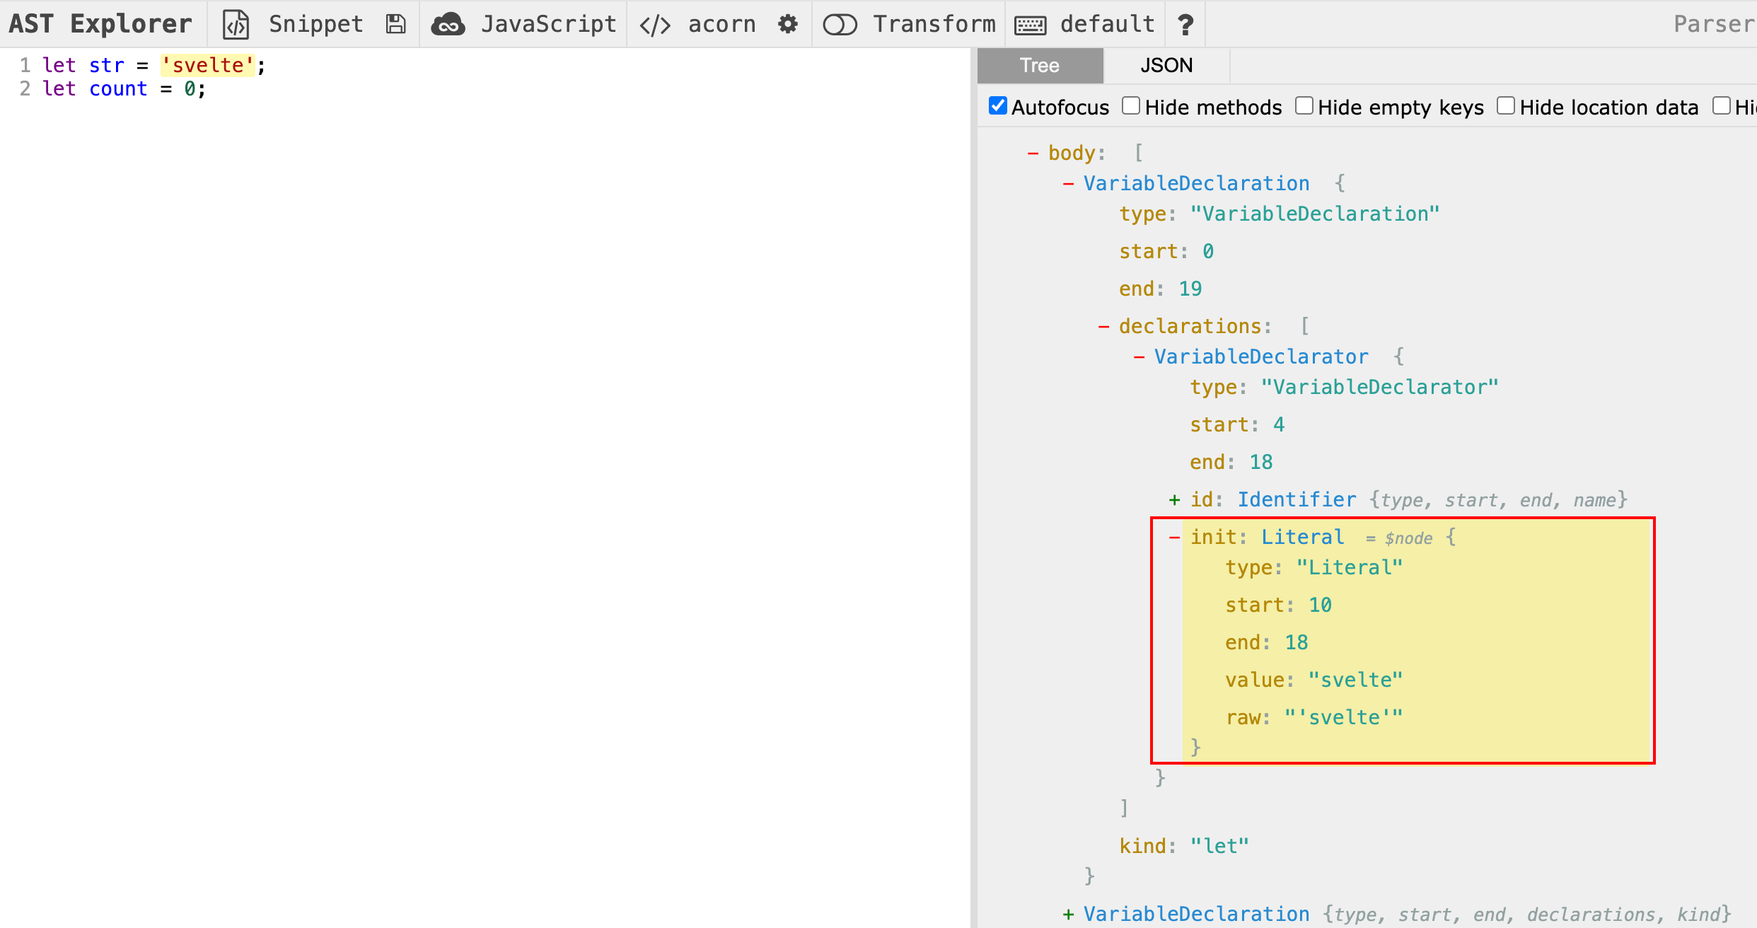
Task: Expand the id Identifier node
Action: pyautogui.click(x=1174, y=500)
